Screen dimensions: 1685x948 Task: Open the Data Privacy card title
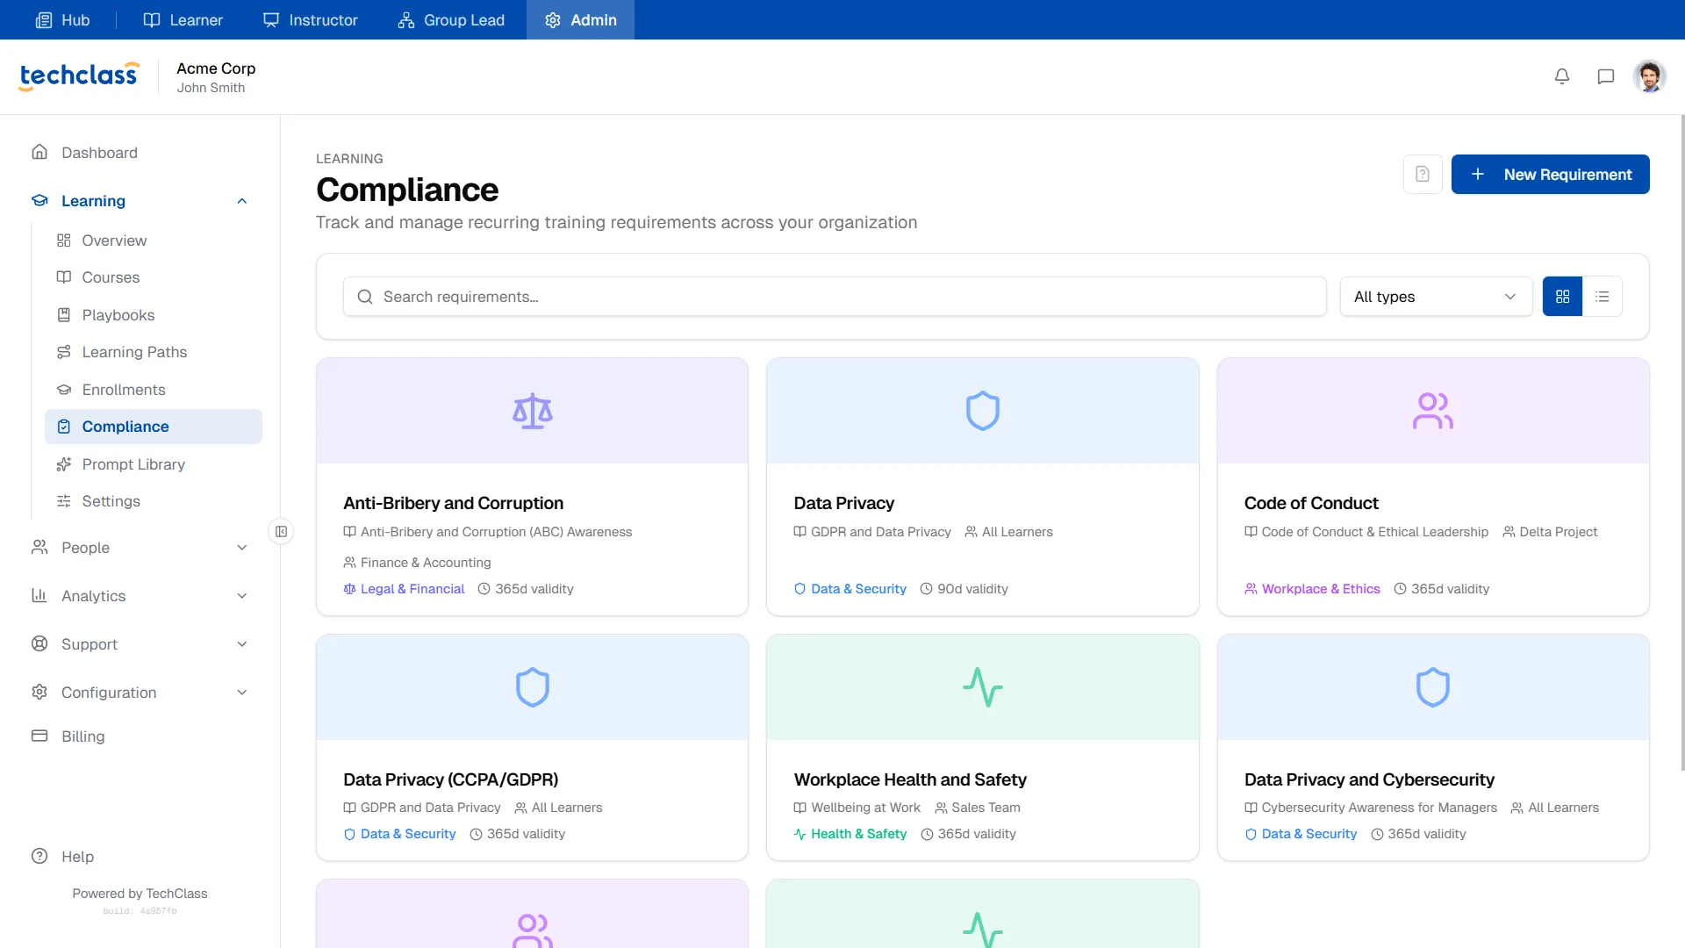[x=843, y=503]
